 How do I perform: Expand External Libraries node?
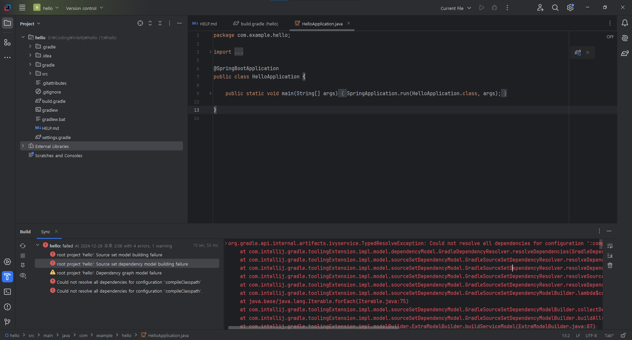(23, 146)
